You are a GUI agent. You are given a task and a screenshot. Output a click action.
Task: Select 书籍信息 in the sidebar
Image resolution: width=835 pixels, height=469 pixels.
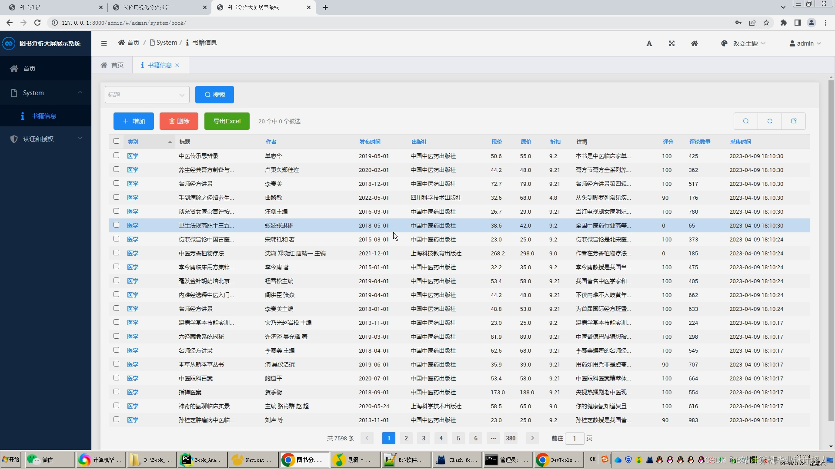coord(44,116)
